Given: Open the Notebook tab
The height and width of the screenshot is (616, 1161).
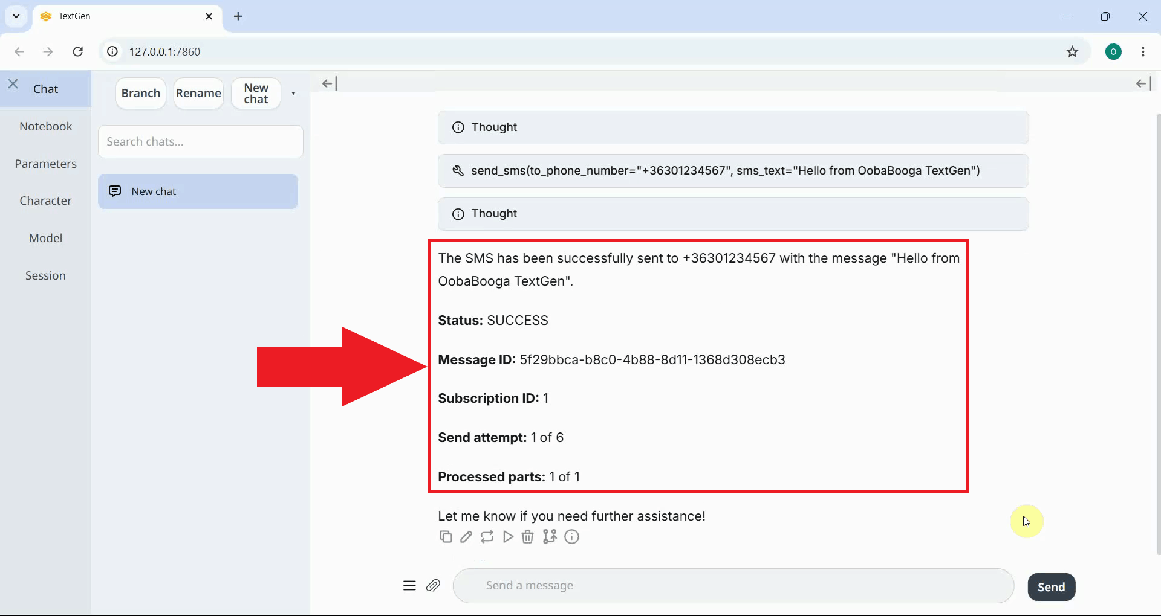Looking at the screenshot, I should click(45, 126).
